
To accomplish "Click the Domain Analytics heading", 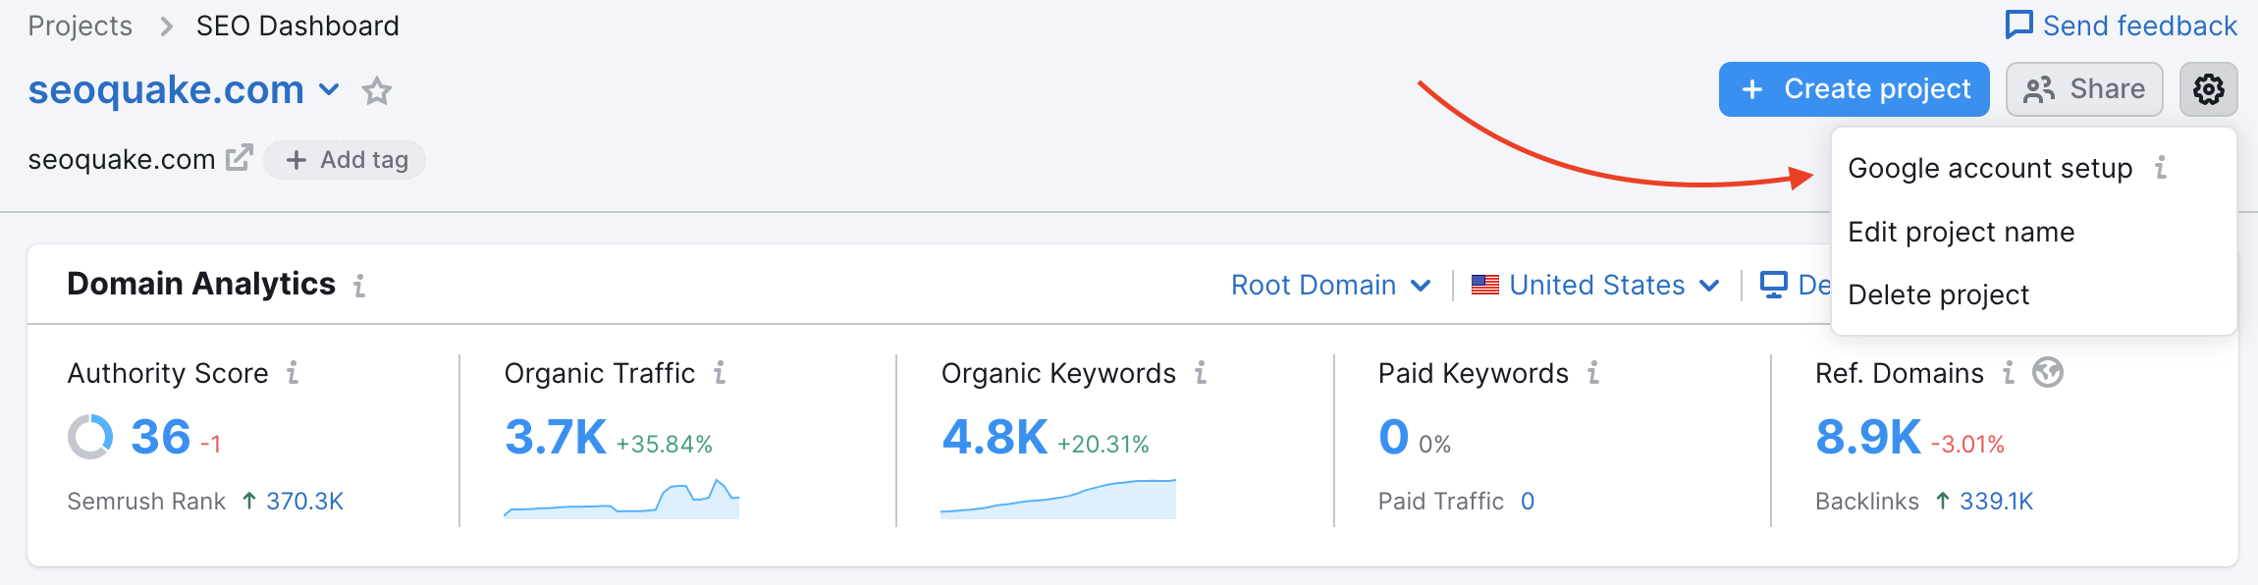I will pos(201,284).
